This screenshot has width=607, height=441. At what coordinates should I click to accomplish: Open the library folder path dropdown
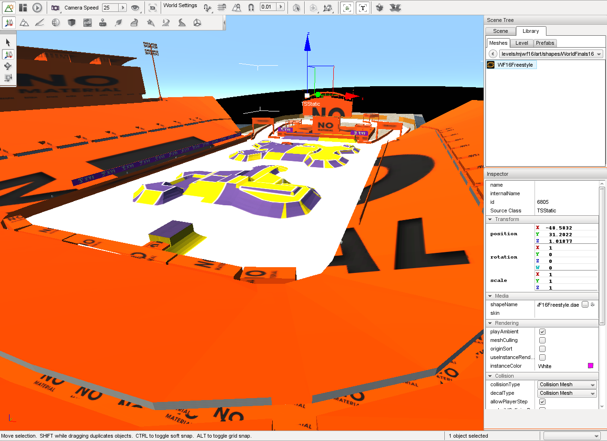(x=551, y=54)
